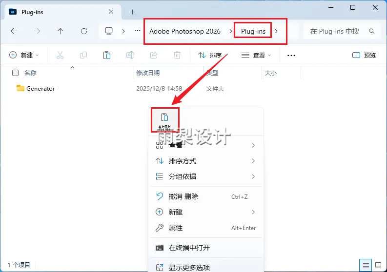Select the Generator folder
Image resolution: width=387 pixels, height=272 pixels.
[41, 89]
